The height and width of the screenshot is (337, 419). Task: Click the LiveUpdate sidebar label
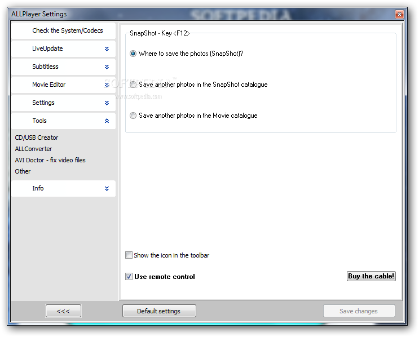click(47, 48)
